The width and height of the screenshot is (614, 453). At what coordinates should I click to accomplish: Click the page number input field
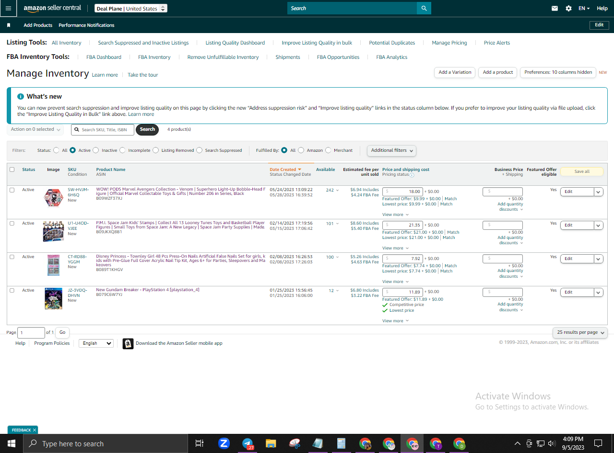(x=31, y=332)
